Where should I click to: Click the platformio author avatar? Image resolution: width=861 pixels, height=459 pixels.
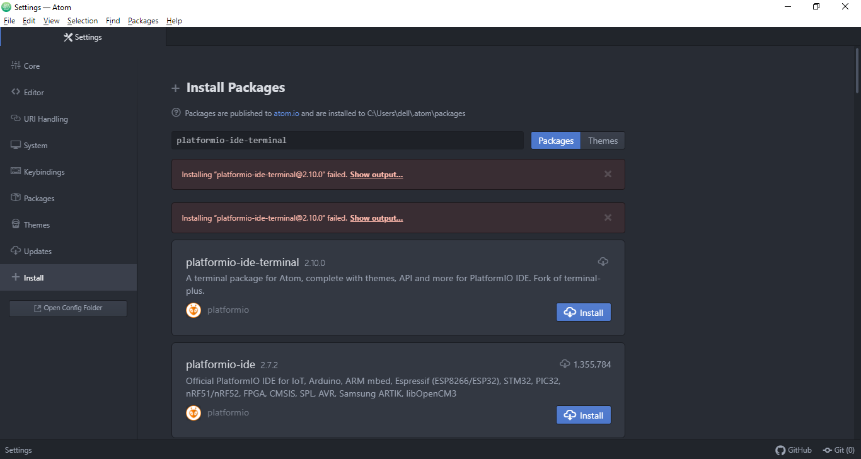[x=194, y=310]
